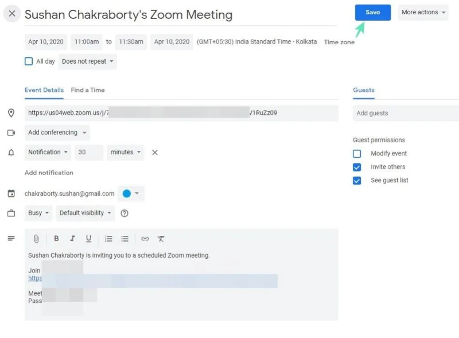459x338 pixels.
Task: Expand the Add conferencing dropdown
Action: coord(57,133)
